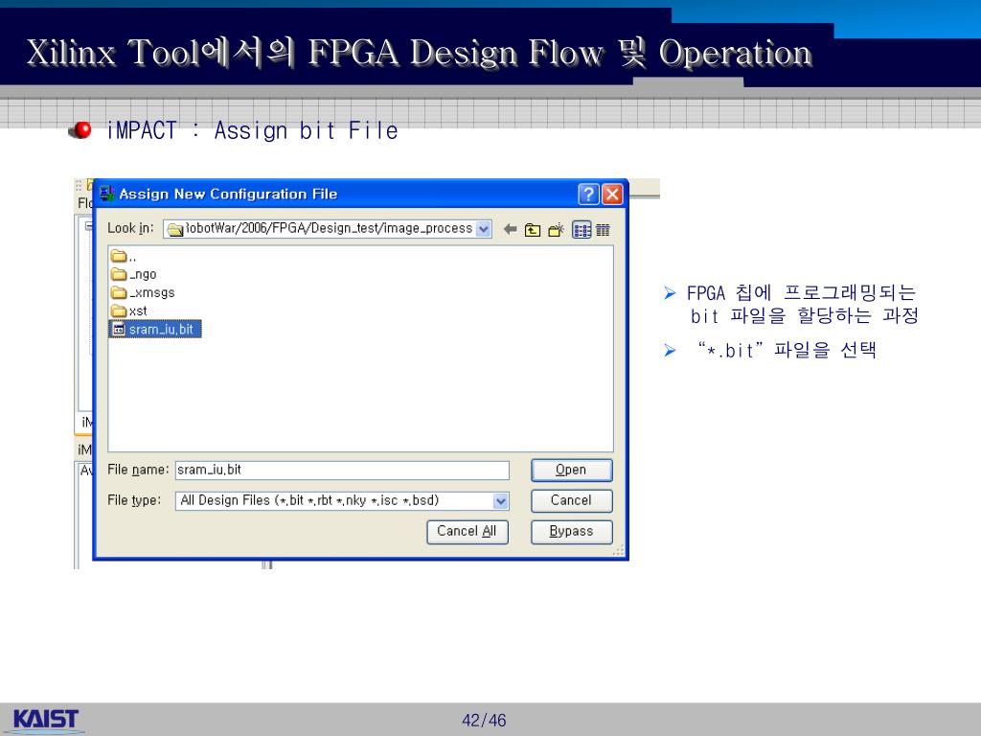
Task: Select the _xmsgs folder
Action: tap(143, 292)
